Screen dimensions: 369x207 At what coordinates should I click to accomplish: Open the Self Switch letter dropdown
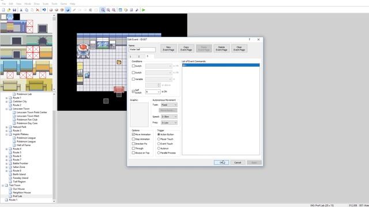click(x=153, y=91)
